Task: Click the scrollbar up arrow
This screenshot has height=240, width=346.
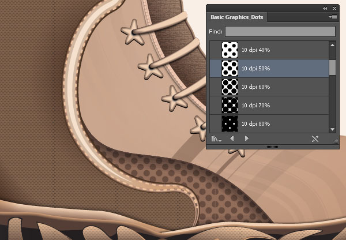Action: point(333,45)
